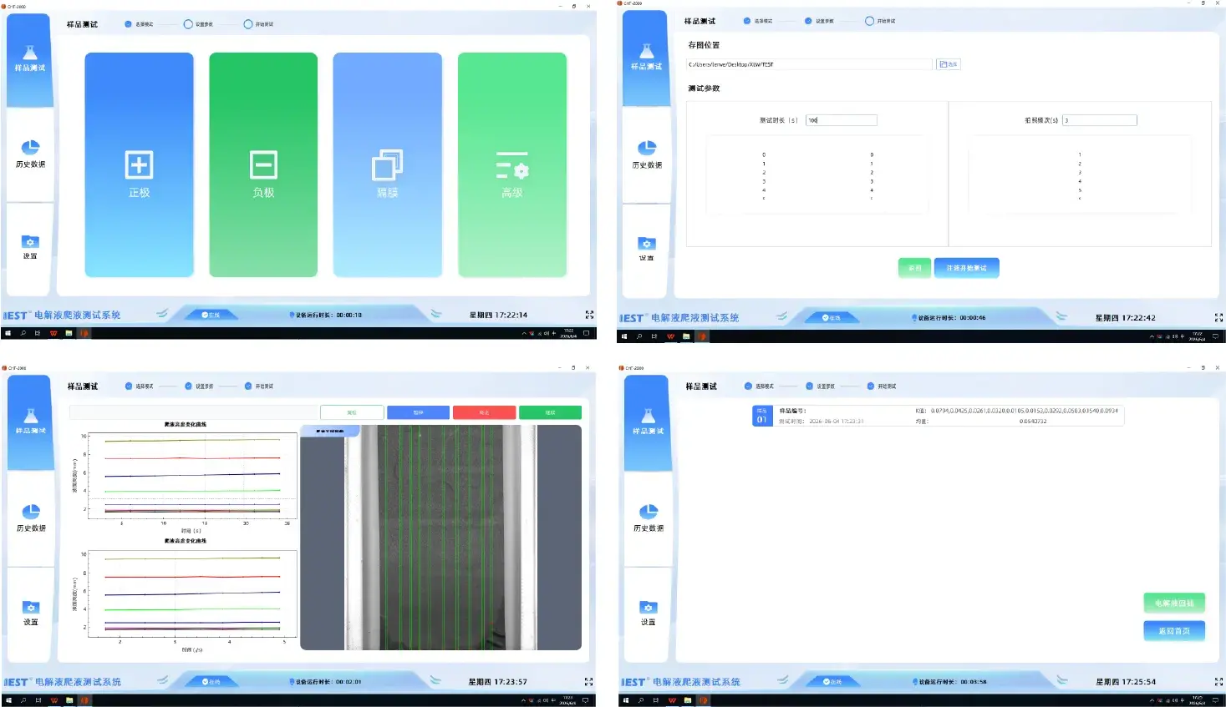Click the green continue button above camera view
The width and height of the screenshot is (1226, 707).
(x=550, y=412)
